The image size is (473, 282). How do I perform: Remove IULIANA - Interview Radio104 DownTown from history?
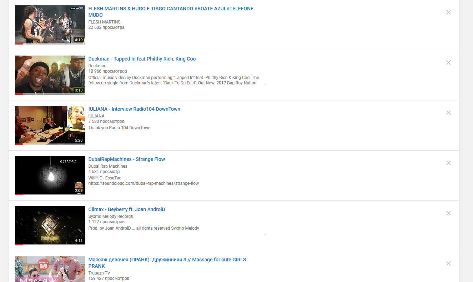[x=449, y=113]
